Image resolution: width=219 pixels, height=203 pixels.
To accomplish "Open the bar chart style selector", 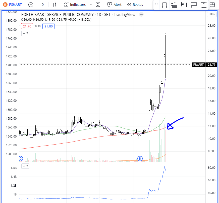I will pyautogui.click(x=54, y=5).
